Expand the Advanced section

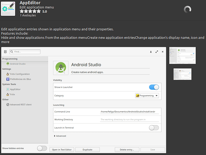pos(60,136)
